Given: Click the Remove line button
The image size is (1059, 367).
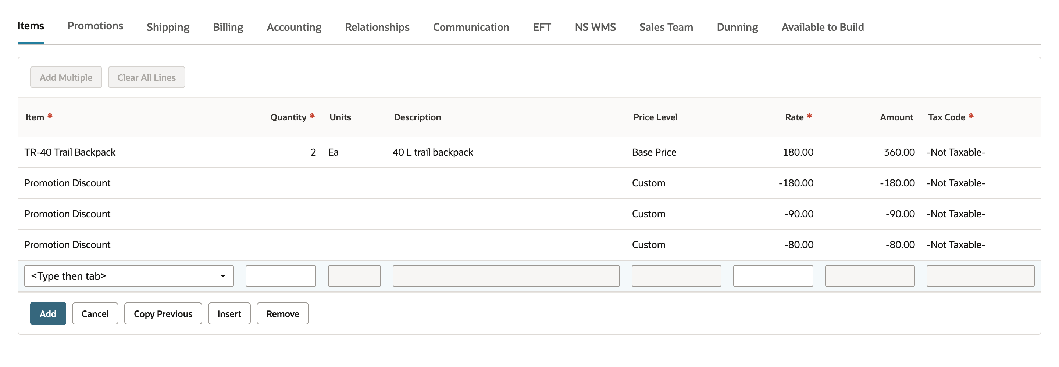Looking at the screenshot, I should coord(282,314).
